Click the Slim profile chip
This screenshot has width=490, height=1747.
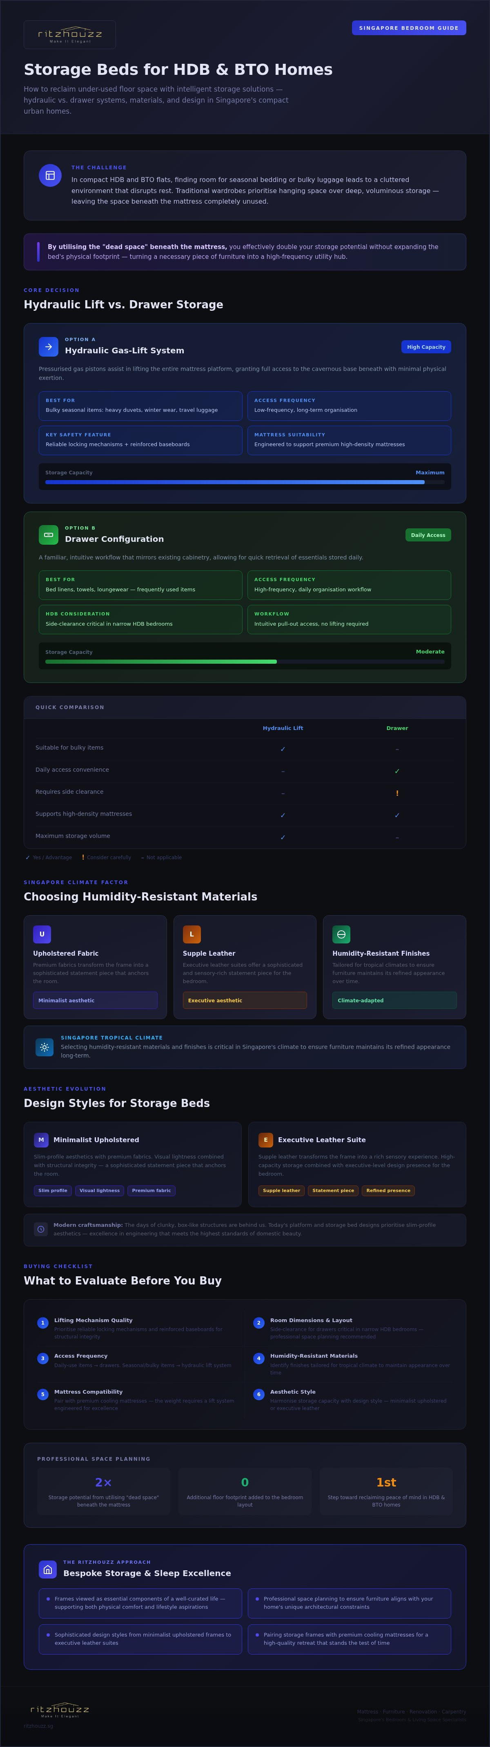click(53, 1190)
